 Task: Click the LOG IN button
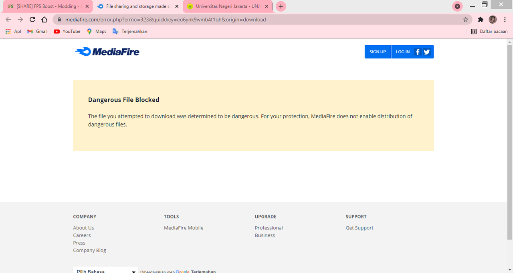[x=403, y=52]
